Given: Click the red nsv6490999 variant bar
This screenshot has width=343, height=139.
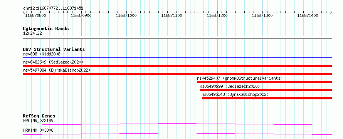Looking at the screenshot, I should coord(266,90).
